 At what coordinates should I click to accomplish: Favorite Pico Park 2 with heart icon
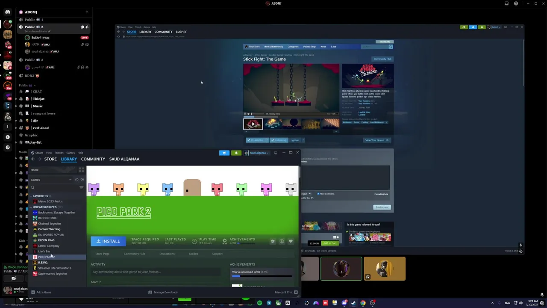coord(291,241)
